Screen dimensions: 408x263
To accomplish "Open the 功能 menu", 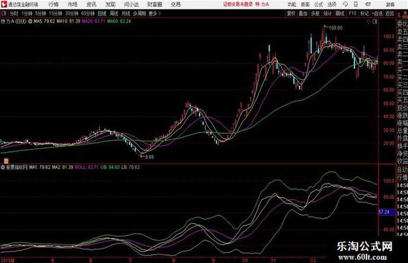I will (x=292, y=4).
